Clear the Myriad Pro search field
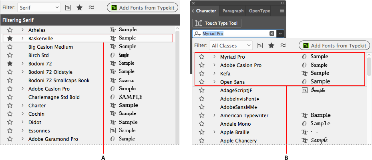 (x=272, y=34)
